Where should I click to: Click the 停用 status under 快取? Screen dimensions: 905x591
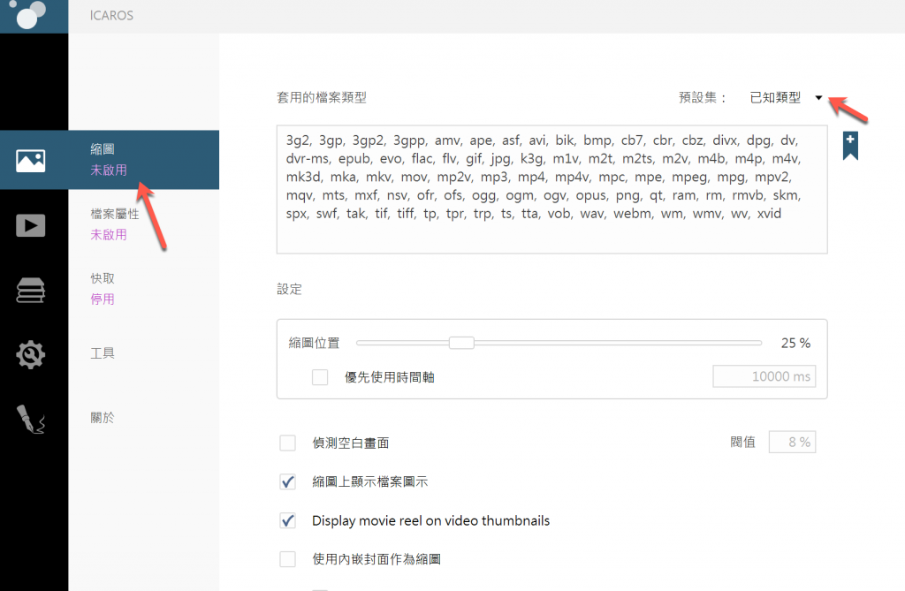[x=103, y=299]
